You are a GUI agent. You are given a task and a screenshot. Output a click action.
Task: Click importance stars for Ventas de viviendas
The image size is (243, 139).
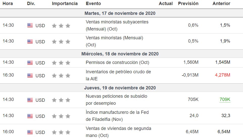[61, 132]
